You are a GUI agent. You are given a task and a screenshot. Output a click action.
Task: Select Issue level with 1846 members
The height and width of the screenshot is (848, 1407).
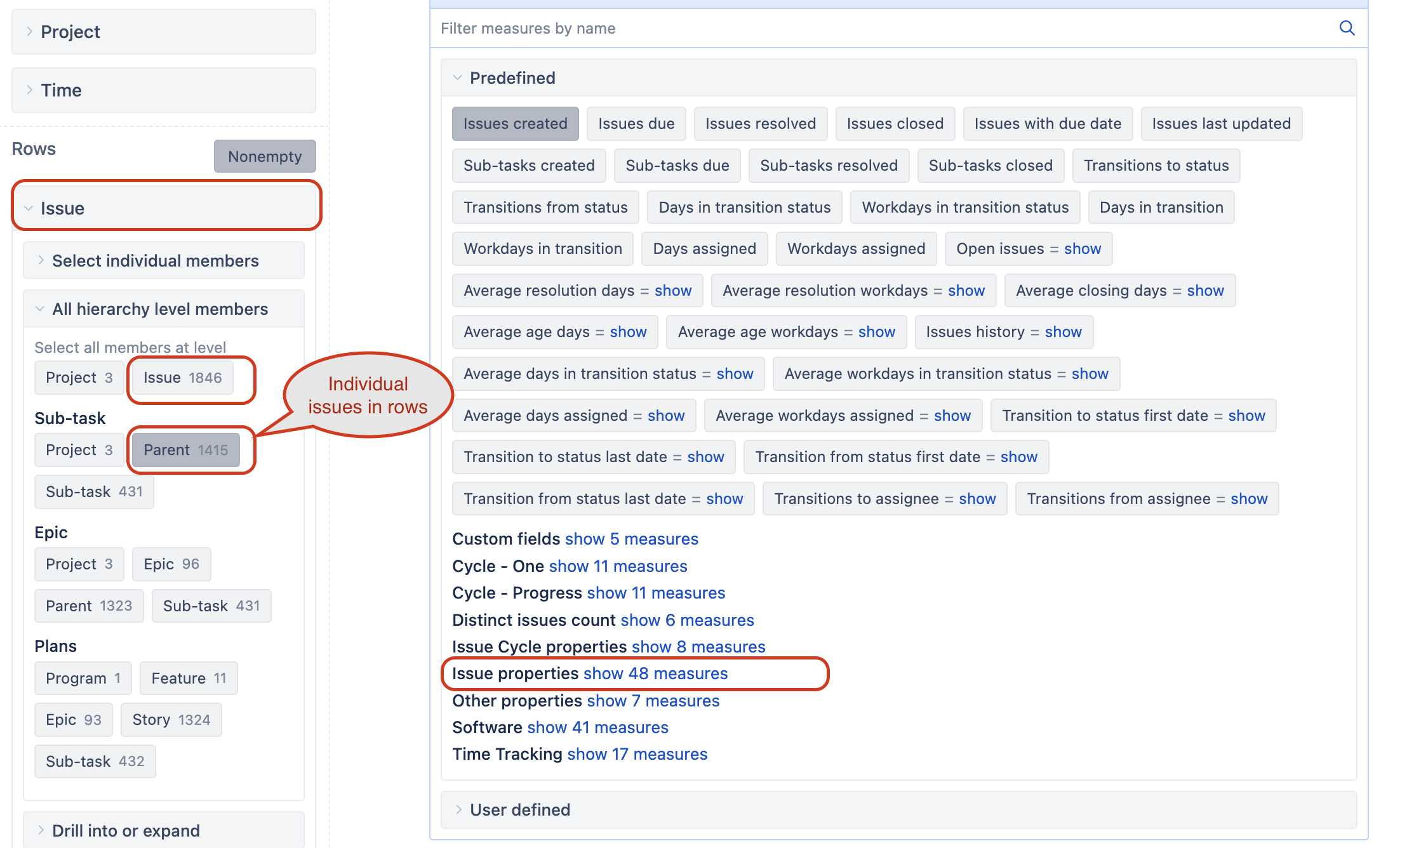coord(182,378)
